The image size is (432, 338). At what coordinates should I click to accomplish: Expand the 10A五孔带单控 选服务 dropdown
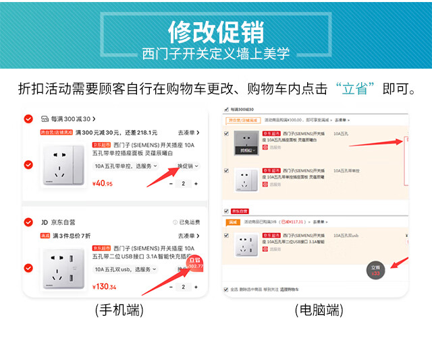[x=126, y=166]
